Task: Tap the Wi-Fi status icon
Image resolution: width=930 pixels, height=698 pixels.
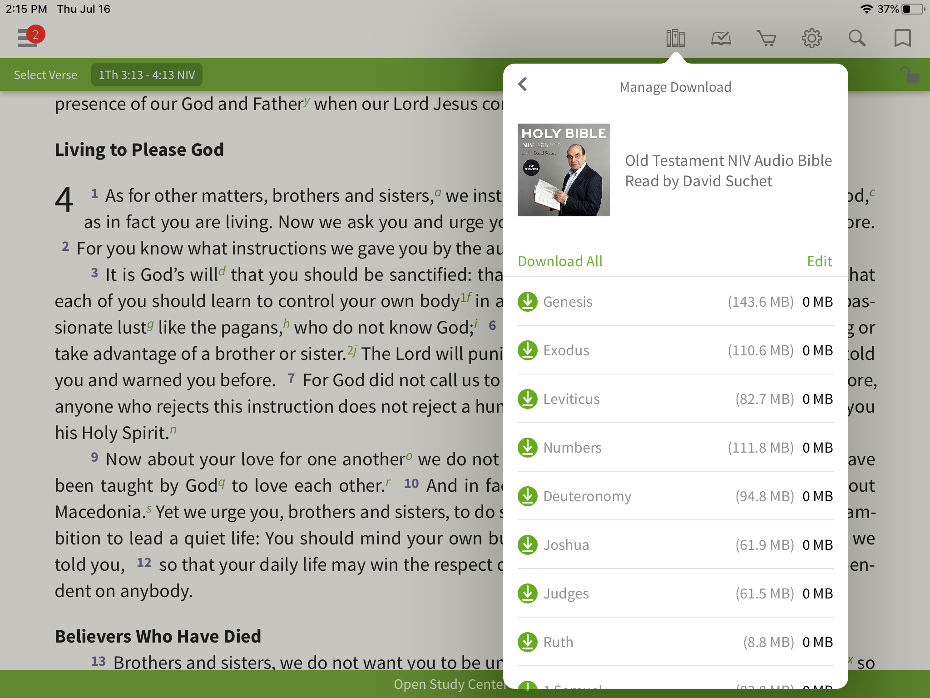Action: 866,9
